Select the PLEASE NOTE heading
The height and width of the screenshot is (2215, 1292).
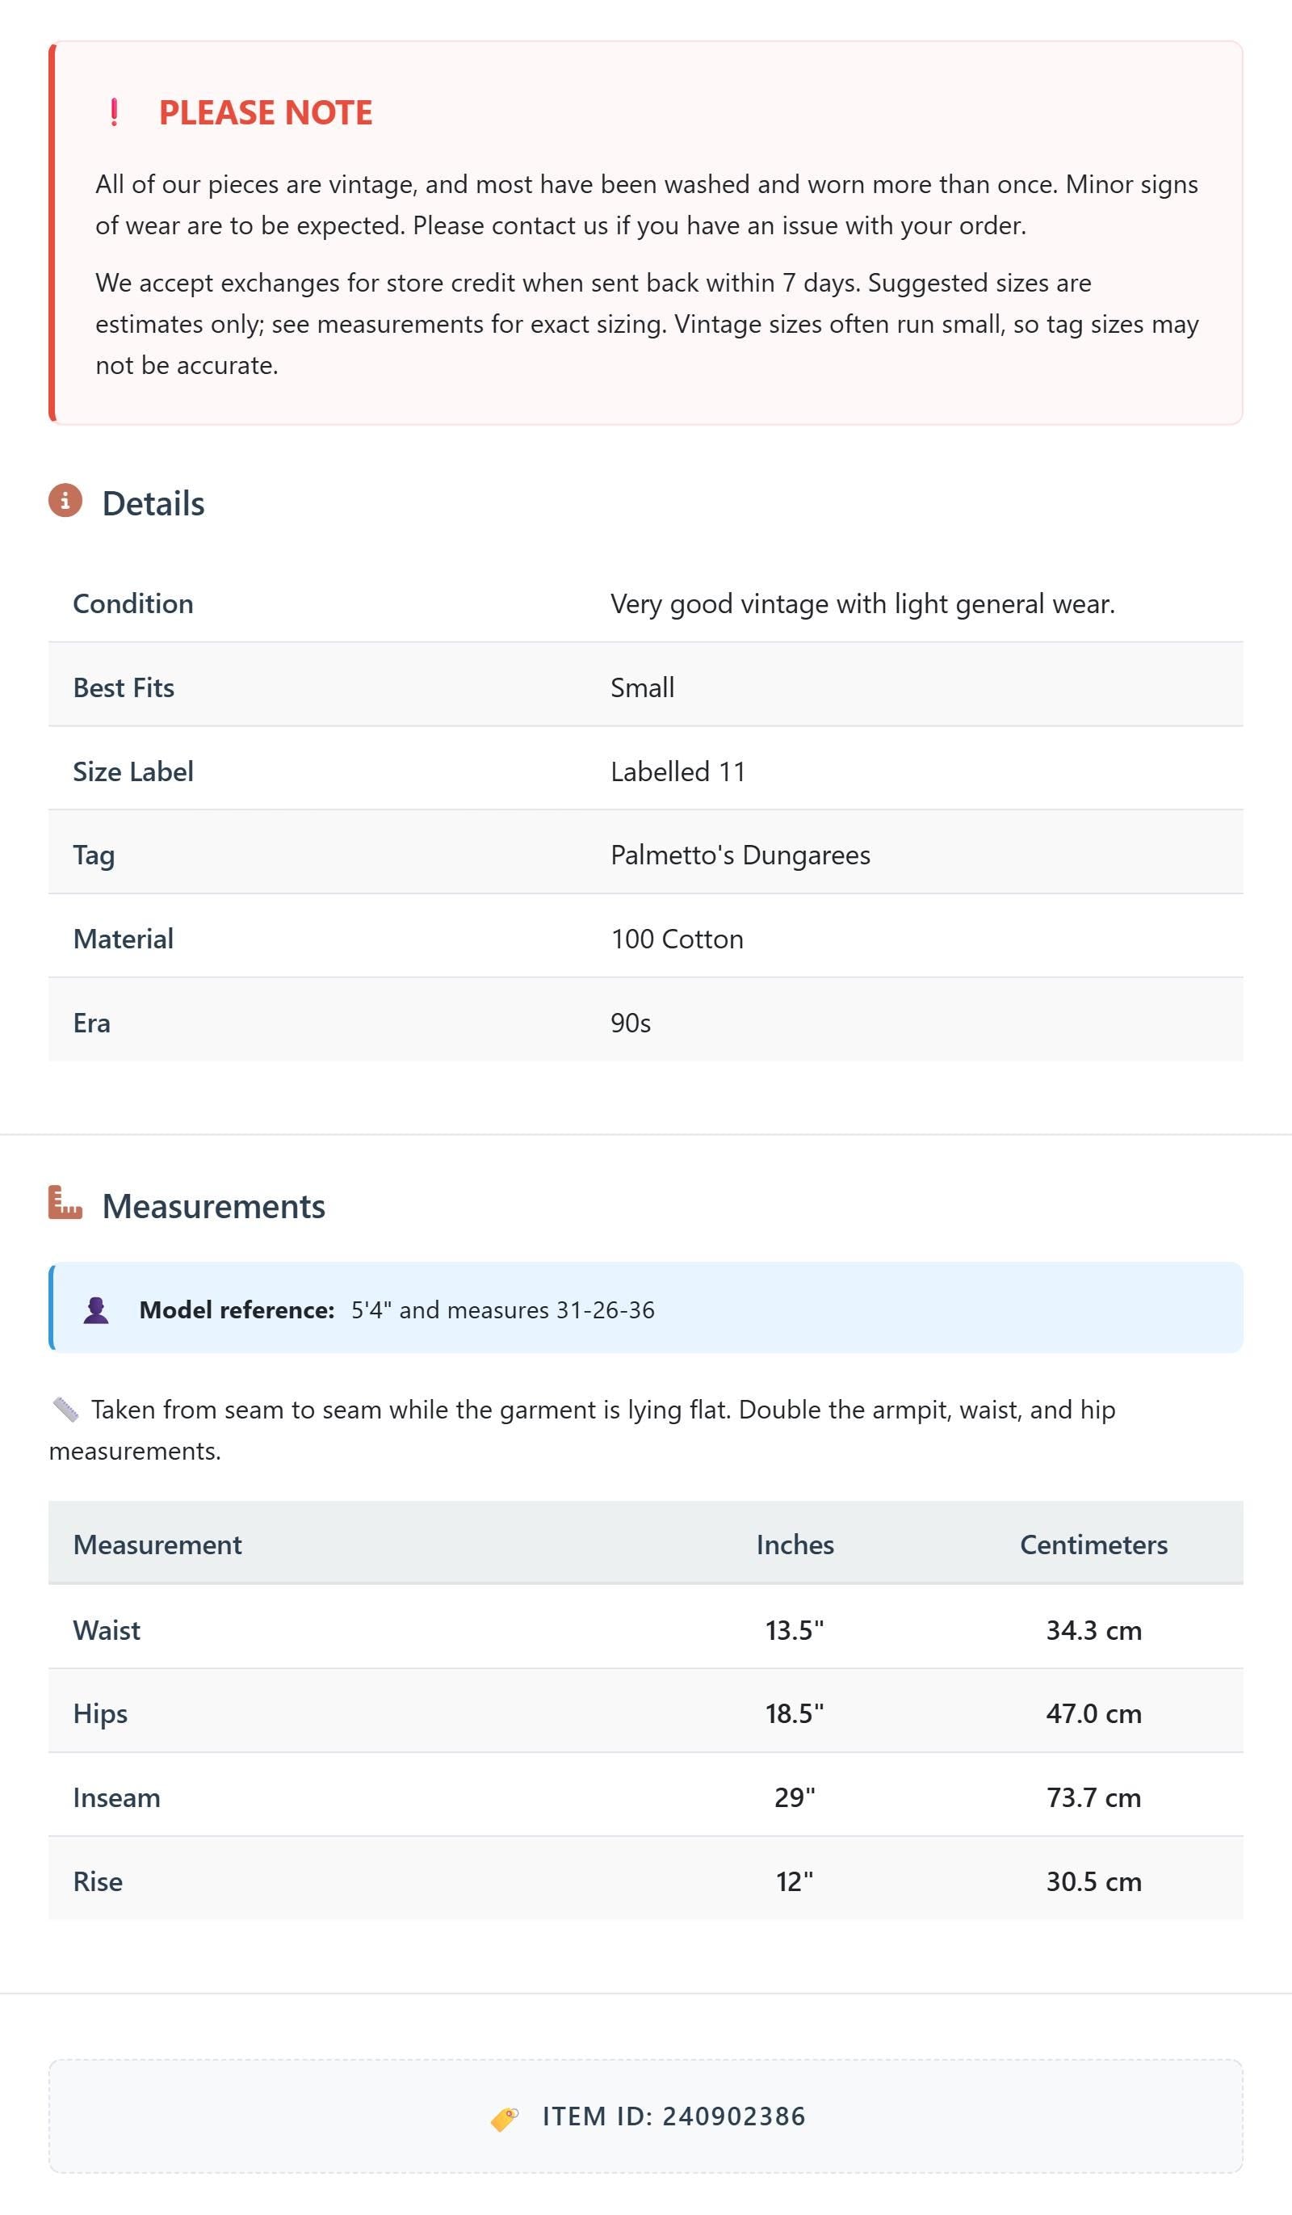[266, 112]
